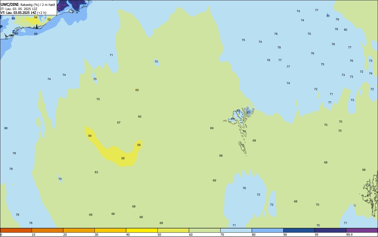Select the 10–20 orange legend swatch

coord(47,230)
